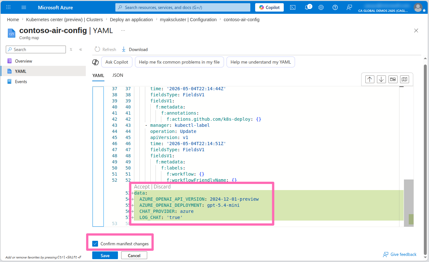Viewport: 429px width, 262px height.
Task: Click the LOG_CHAT: 'true' line
Action: point(161,217)
